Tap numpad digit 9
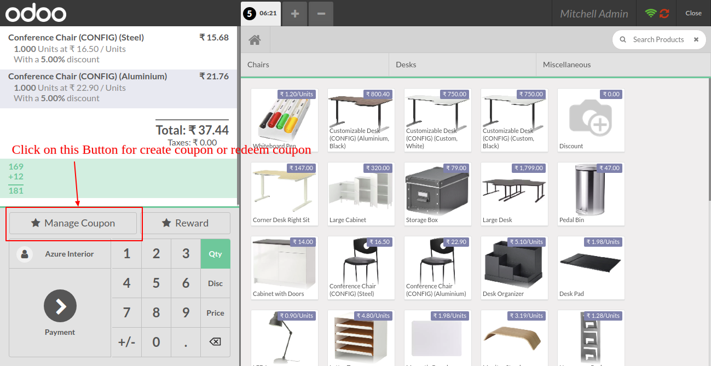 coord(186,313)
